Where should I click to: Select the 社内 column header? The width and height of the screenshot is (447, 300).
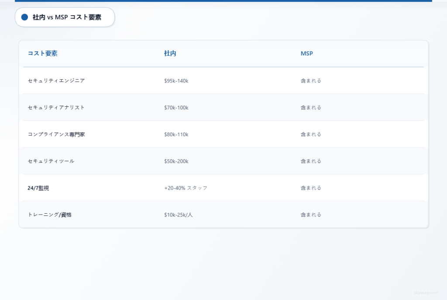[170, 54]
